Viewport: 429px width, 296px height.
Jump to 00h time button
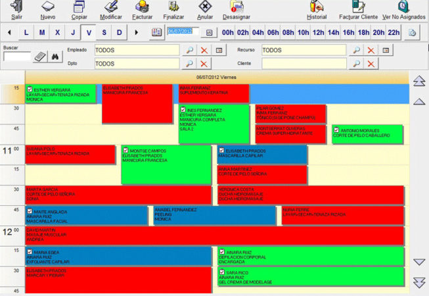[227, 33]
